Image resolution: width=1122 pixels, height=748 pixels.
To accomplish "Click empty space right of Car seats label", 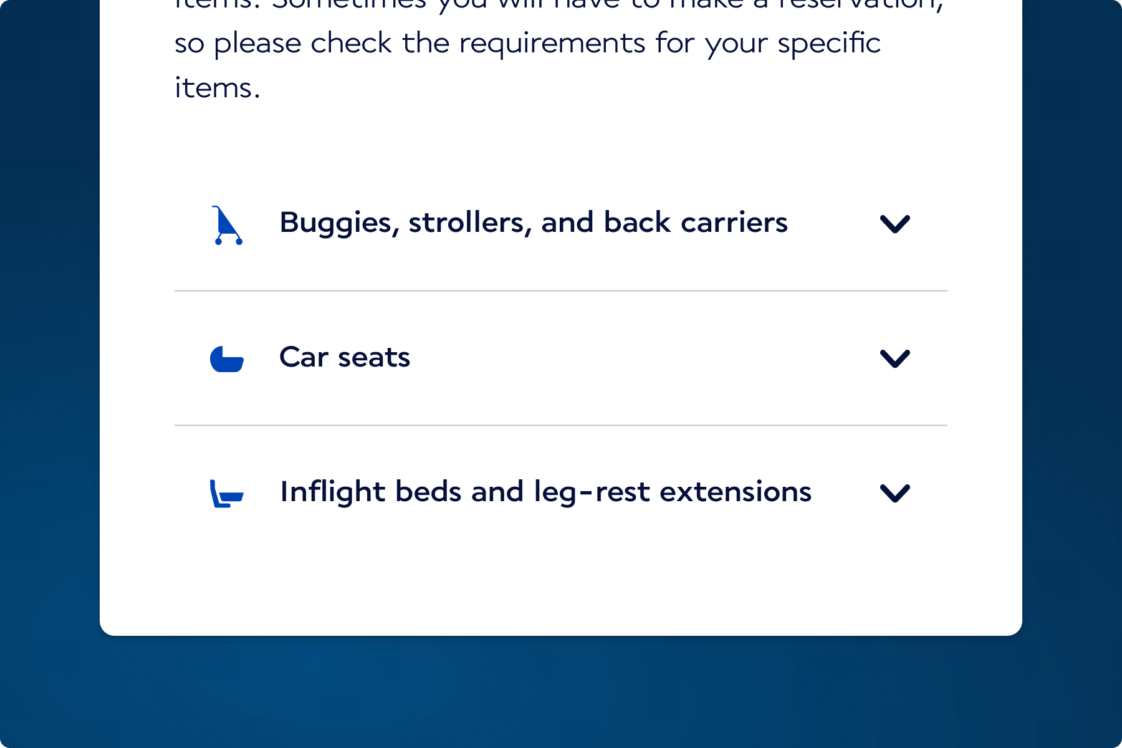I will pyautogui.click(x=642, y=358).
